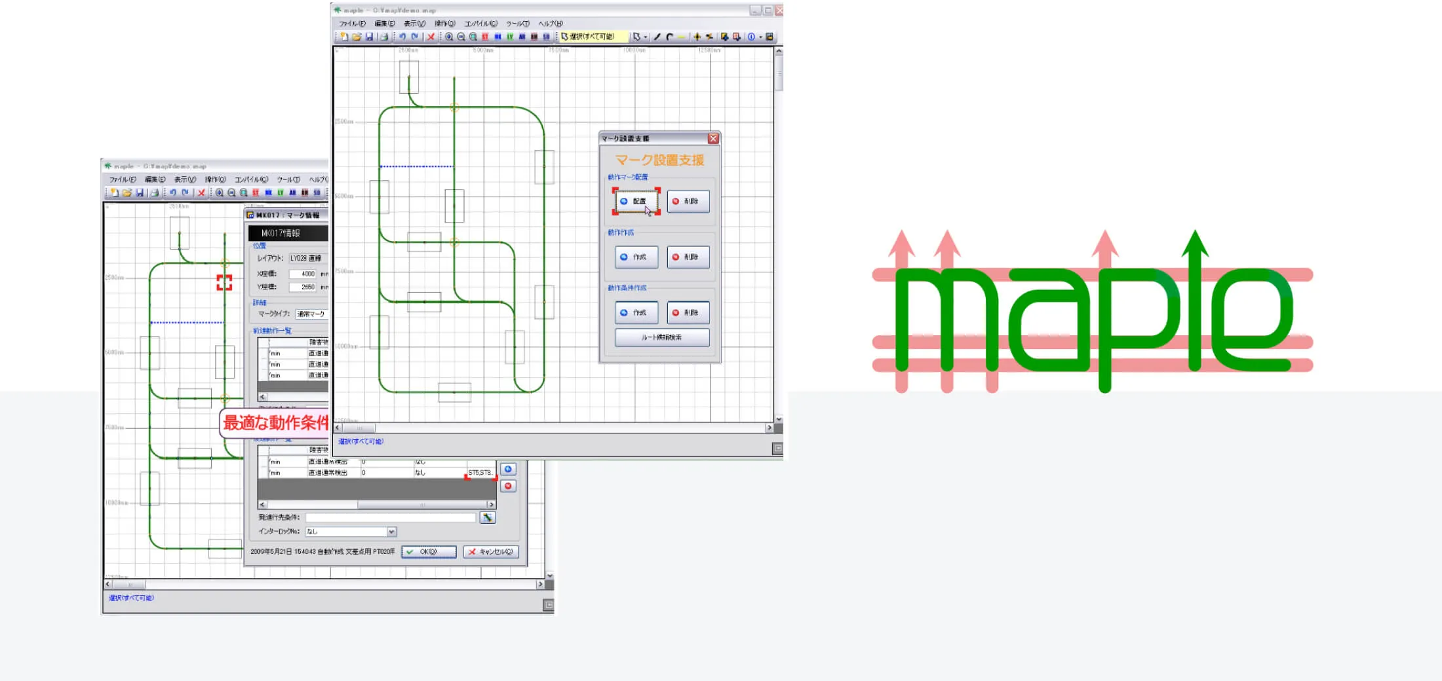The height and width of the screenshot is (681, 1442).
Task: Open ツール menu in front window
Action: 517,24
